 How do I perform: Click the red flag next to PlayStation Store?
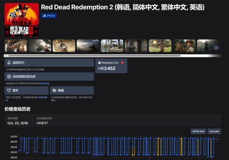[x=122, y=63]
